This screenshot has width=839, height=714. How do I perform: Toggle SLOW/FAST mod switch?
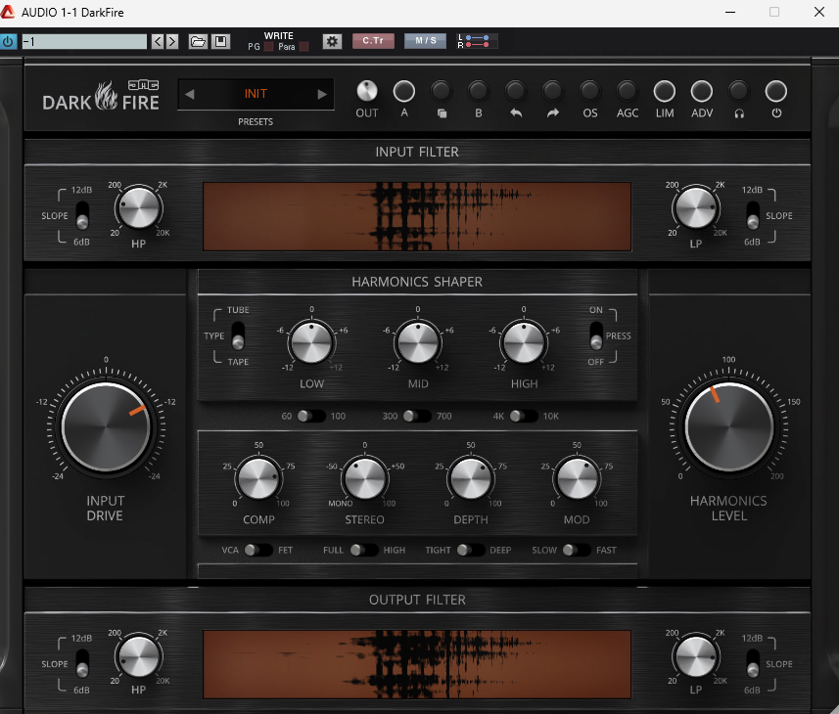(x=577, y=550)
